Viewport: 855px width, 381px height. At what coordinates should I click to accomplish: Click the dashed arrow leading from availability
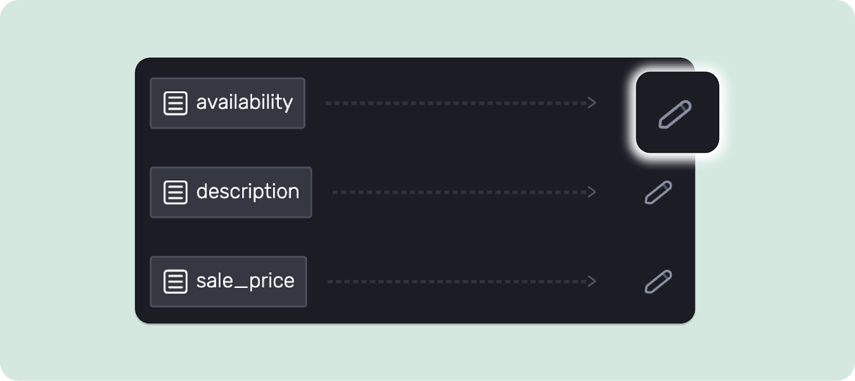tap(460, 103)
